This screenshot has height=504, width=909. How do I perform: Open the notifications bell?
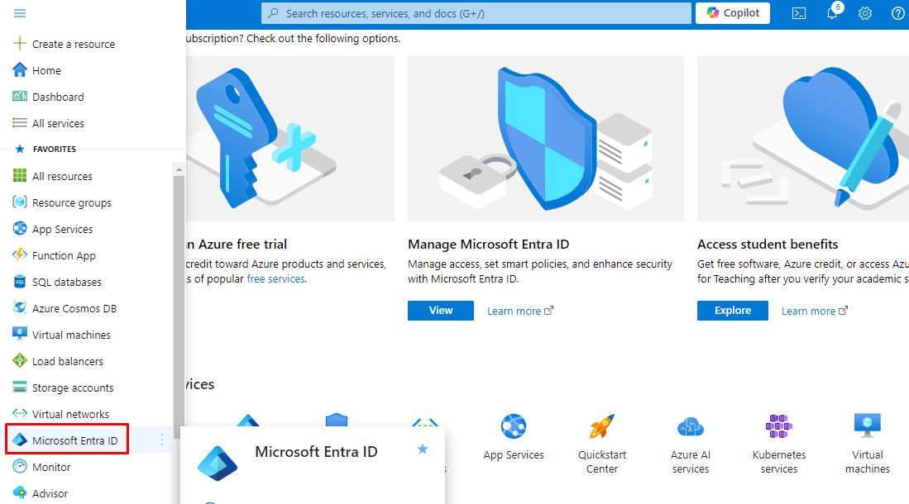click(832, 13)
